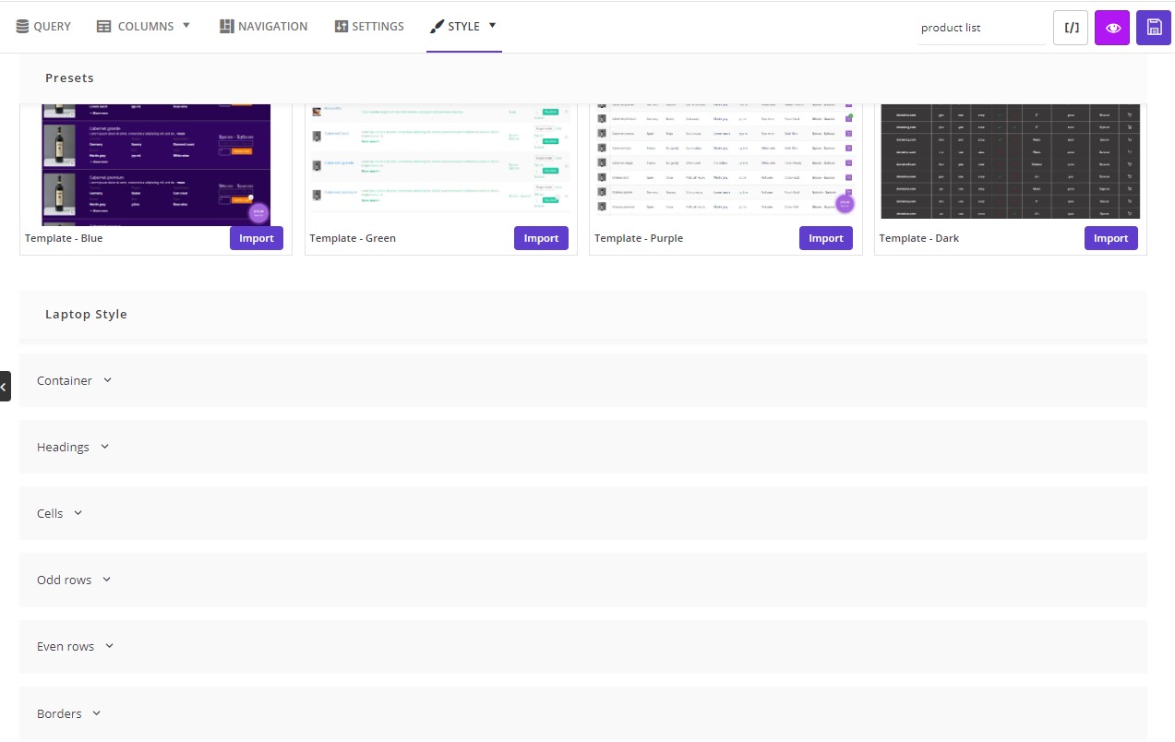Screen dimensions: 1175x742
Task: Click the sidebar collapse arrow at left edge
Action: click(x=5, y=387)
